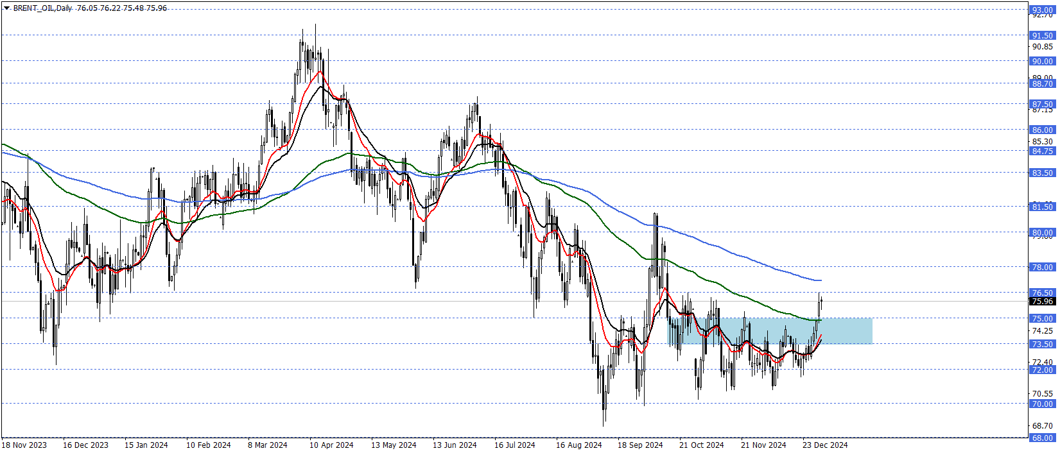
Task: Click the 15 Jan 2024 date label
Action: 146,445
